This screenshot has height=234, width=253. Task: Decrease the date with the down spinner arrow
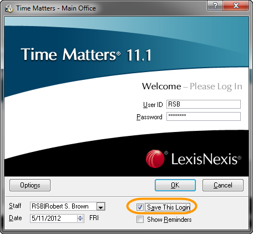tap(80, 220)
